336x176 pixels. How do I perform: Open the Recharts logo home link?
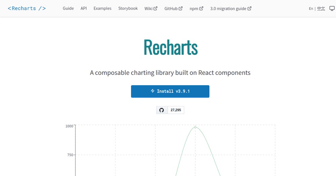click(x=27, y=8)
